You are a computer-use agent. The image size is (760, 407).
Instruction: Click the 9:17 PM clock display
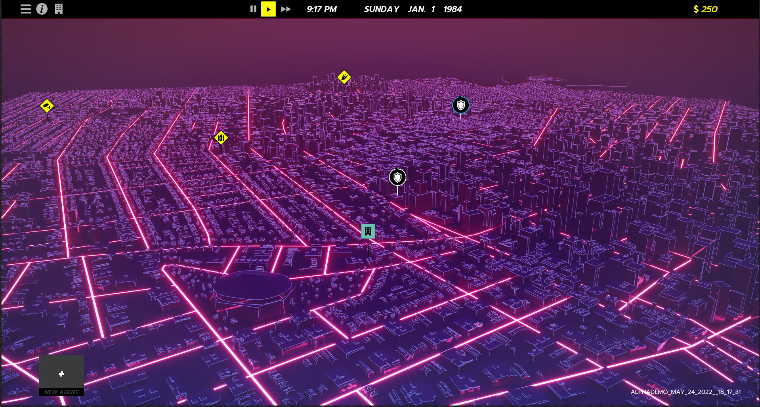point(321,9)
